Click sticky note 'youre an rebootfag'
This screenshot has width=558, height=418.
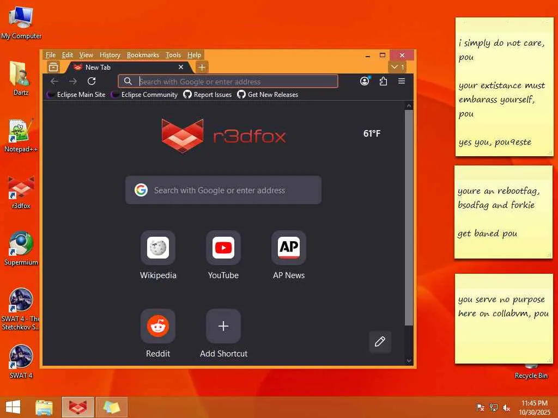point(503,212)
